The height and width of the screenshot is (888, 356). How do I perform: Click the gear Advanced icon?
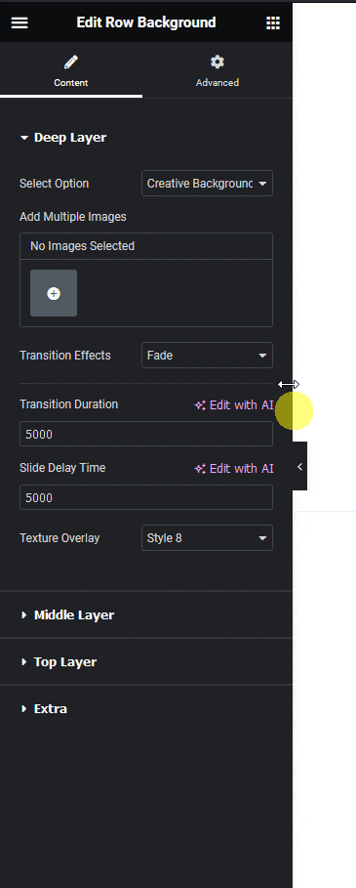point(217,62)
